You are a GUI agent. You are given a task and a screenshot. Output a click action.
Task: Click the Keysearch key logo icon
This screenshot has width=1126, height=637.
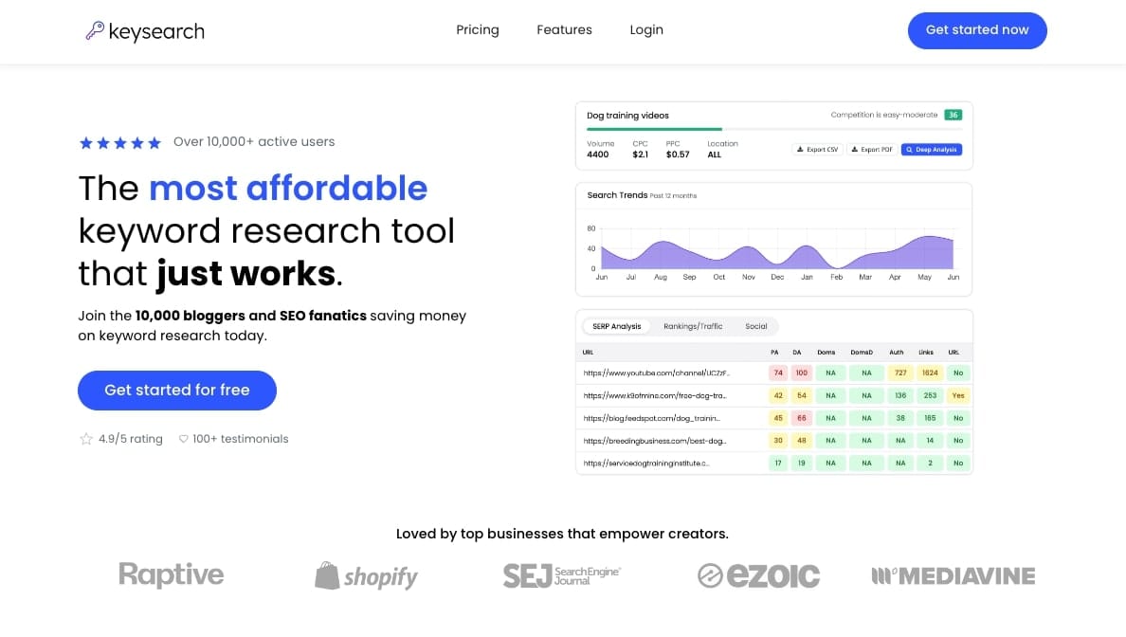point(95,31)
